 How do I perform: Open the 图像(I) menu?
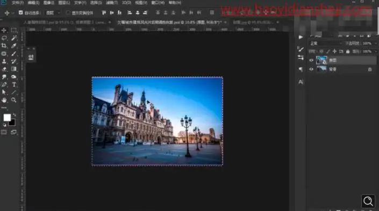pos(48,3)
